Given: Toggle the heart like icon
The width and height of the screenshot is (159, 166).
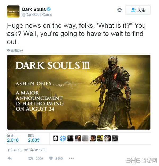Looking at the screenshot, I should pos(51,158).
